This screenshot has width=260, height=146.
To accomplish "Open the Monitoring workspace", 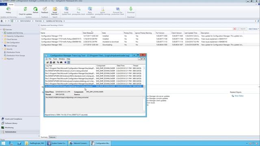I will (9, 128).
